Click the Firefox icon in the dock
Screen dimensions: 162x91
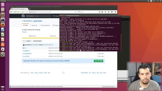tap(3, 25)
